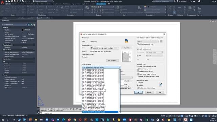This screenshot has height=122, width=217.
Task: Open the Qualité Normale dropdown
Action: (155, 56)
